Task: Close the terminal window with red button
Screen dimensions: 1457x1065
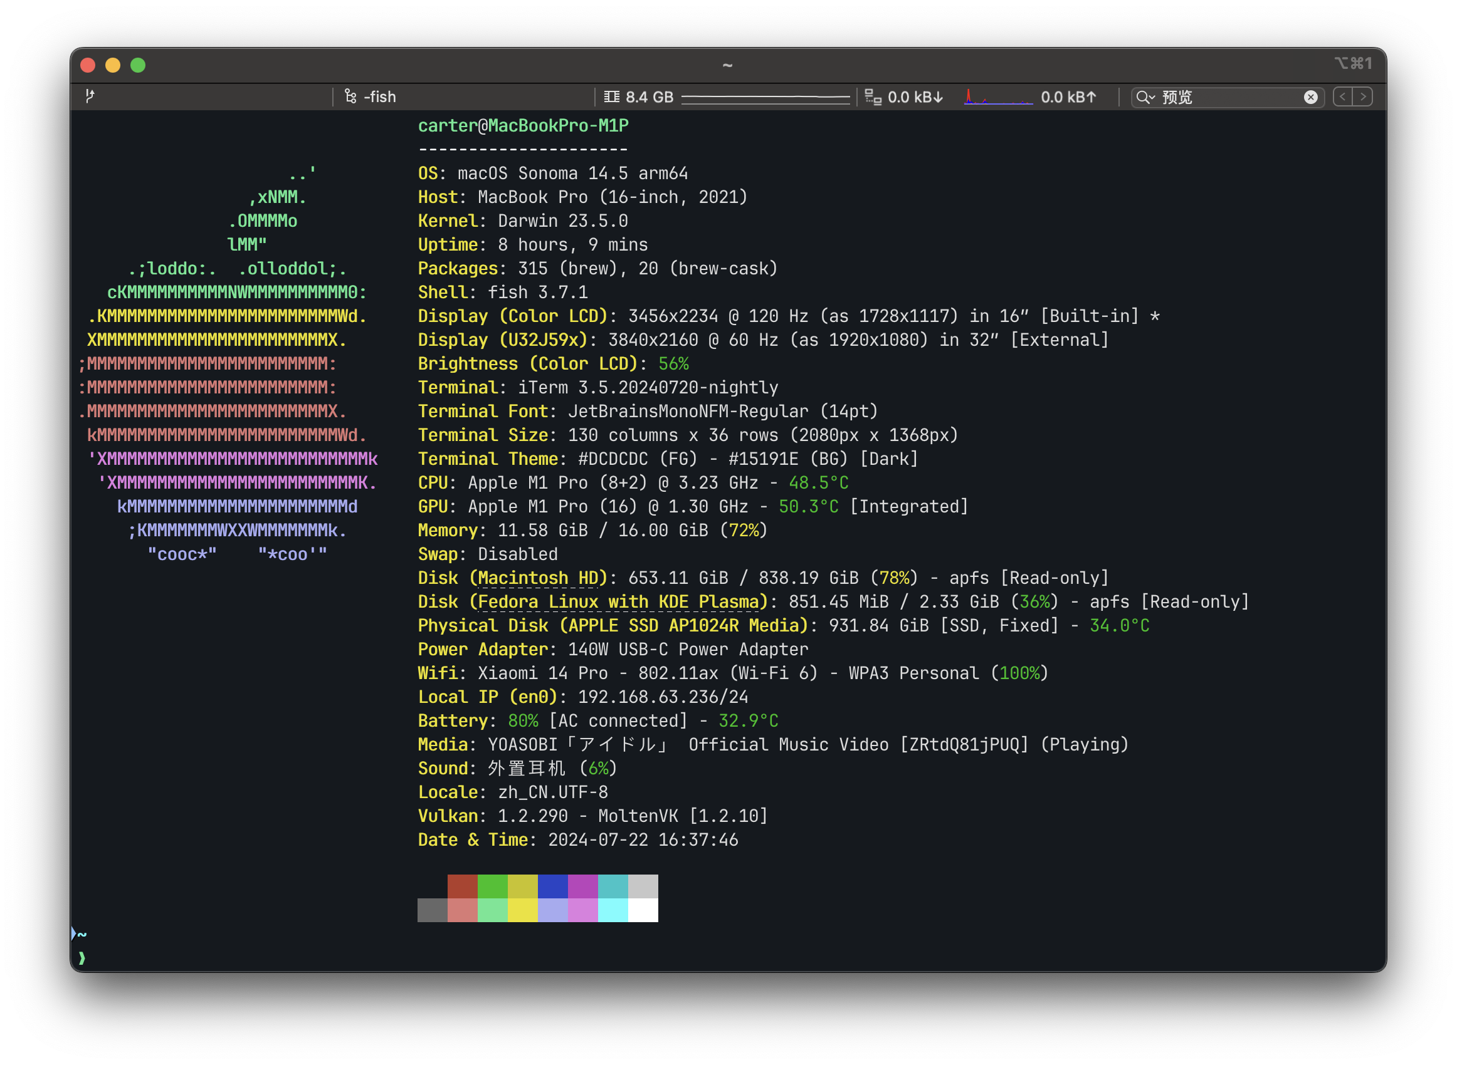Action: [x=88, y=65]
